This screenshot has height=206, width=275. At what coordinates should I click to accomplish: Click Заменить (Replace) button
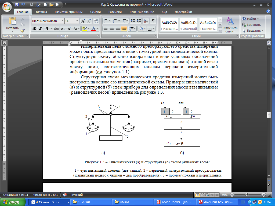coord(251,25)
